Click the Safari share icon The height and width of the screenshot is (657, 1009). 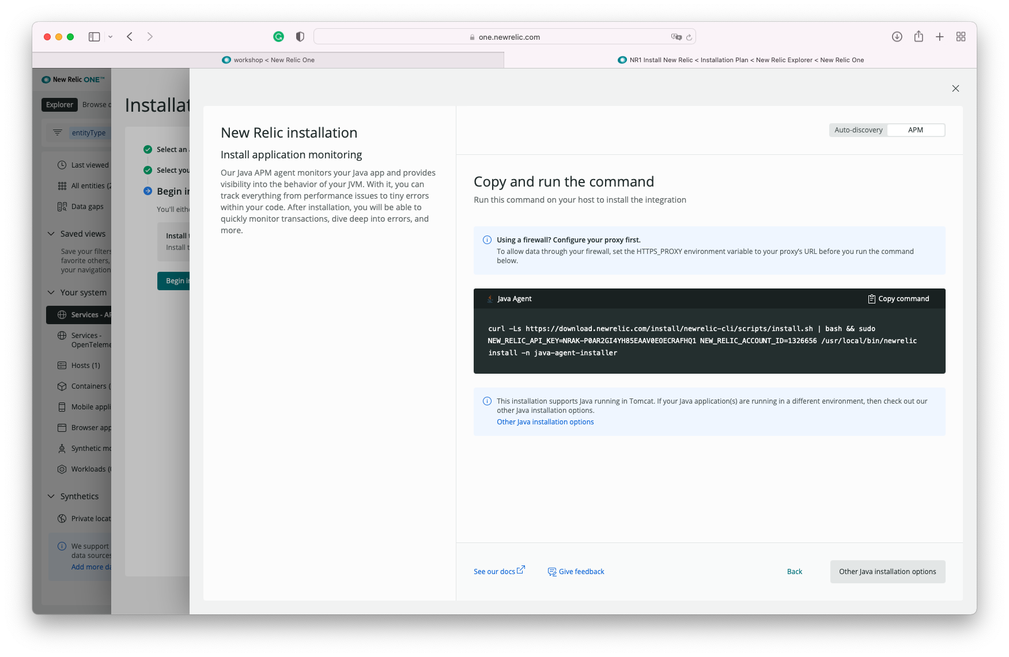click(919, 36)
